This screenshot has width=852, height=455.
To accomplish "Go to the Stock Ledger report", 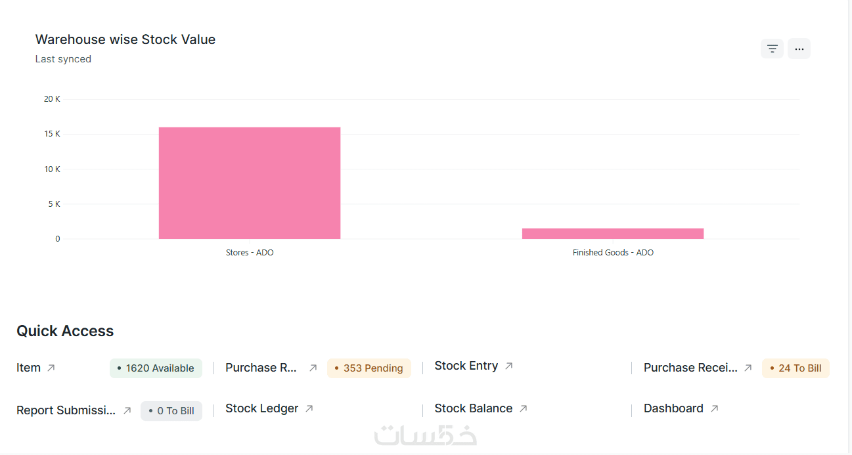I will pos(261,409).
